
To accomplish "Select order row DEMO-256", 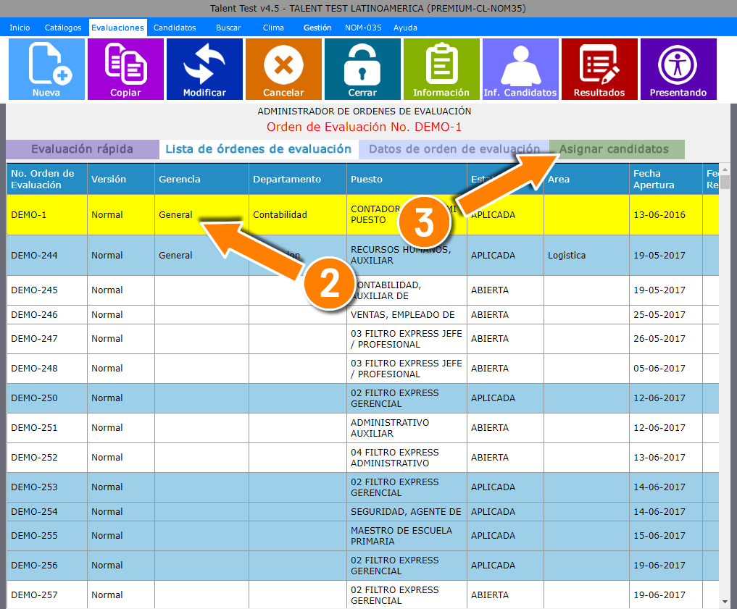I will coord(362,566).
